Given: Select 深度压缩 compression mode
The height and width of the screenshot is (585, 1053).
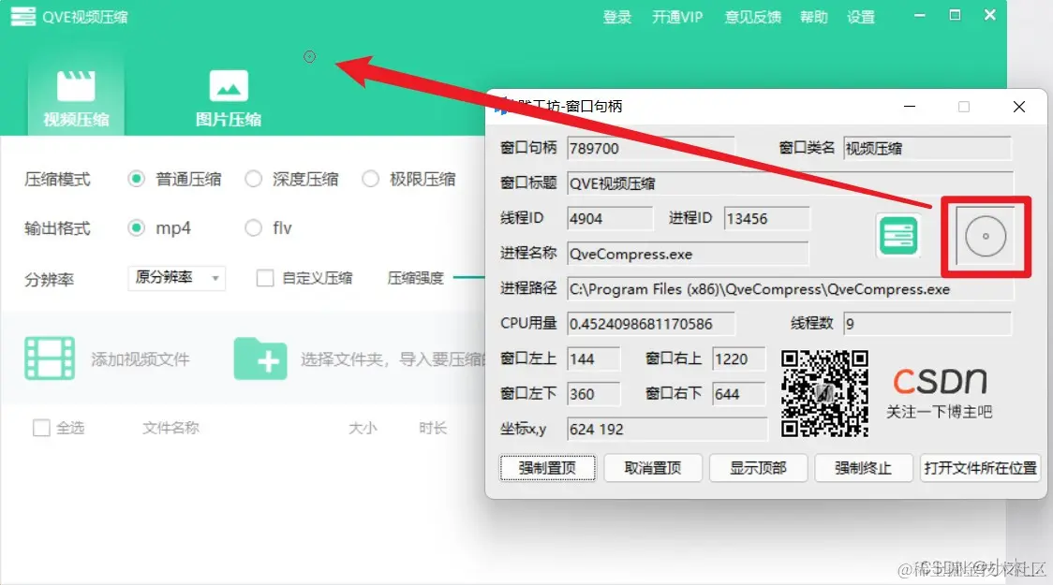Looking at the screenshot, I should [x=253, y=179].
